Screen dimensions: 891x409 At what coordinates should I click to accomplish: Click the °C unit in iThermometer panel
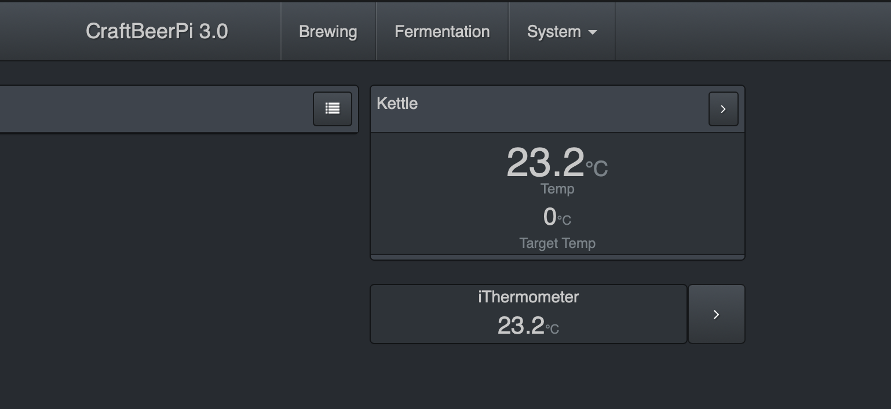click(x=552, y=329)
